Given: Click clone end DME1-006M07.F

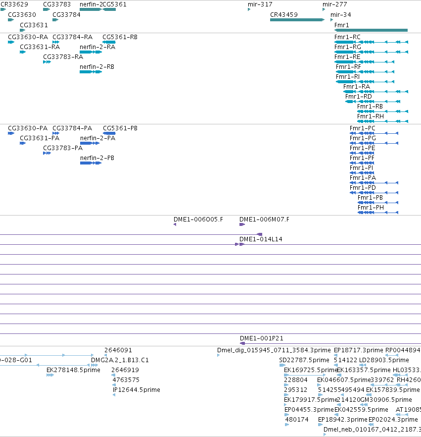Looking at the screenshot, I should [x=242, y=224].
